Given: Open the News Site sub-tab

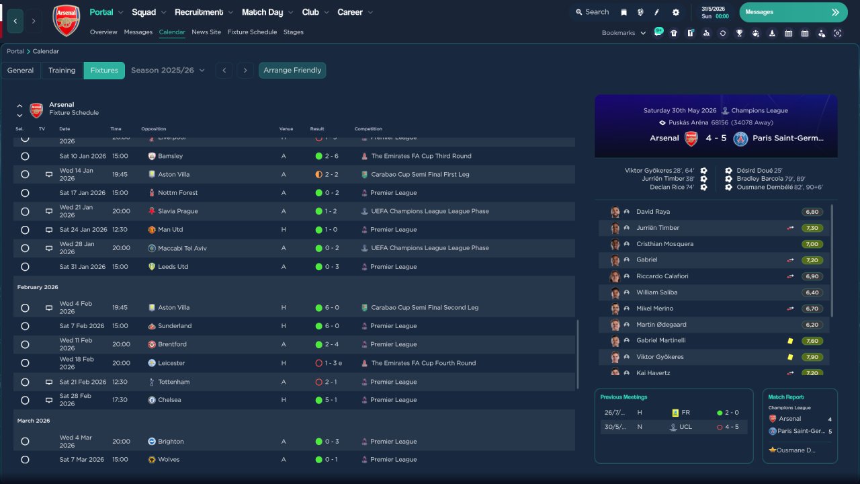Looking at the screenshot, I should (206, 32).
